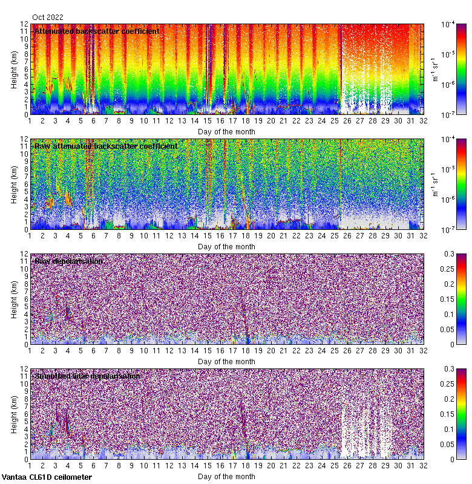The image size is (472, 484).
Task: Click Height (km) axis label of Raw depolarisation panel
Action: coord(15,299)
